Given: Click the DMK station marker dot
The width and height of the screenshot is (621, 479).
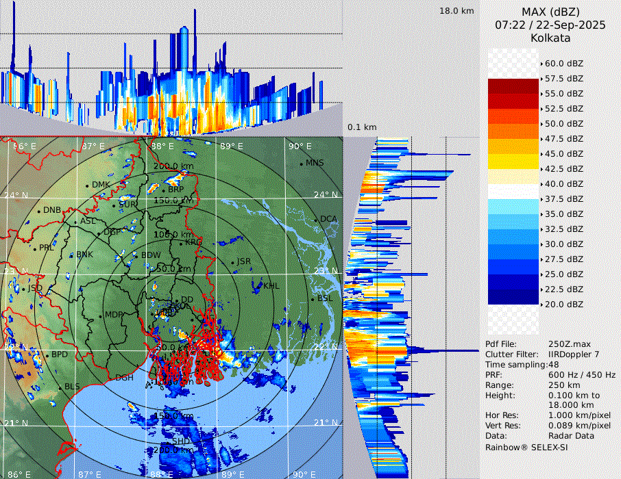Looking at the screenshot, I should click(x=88, y=185).
